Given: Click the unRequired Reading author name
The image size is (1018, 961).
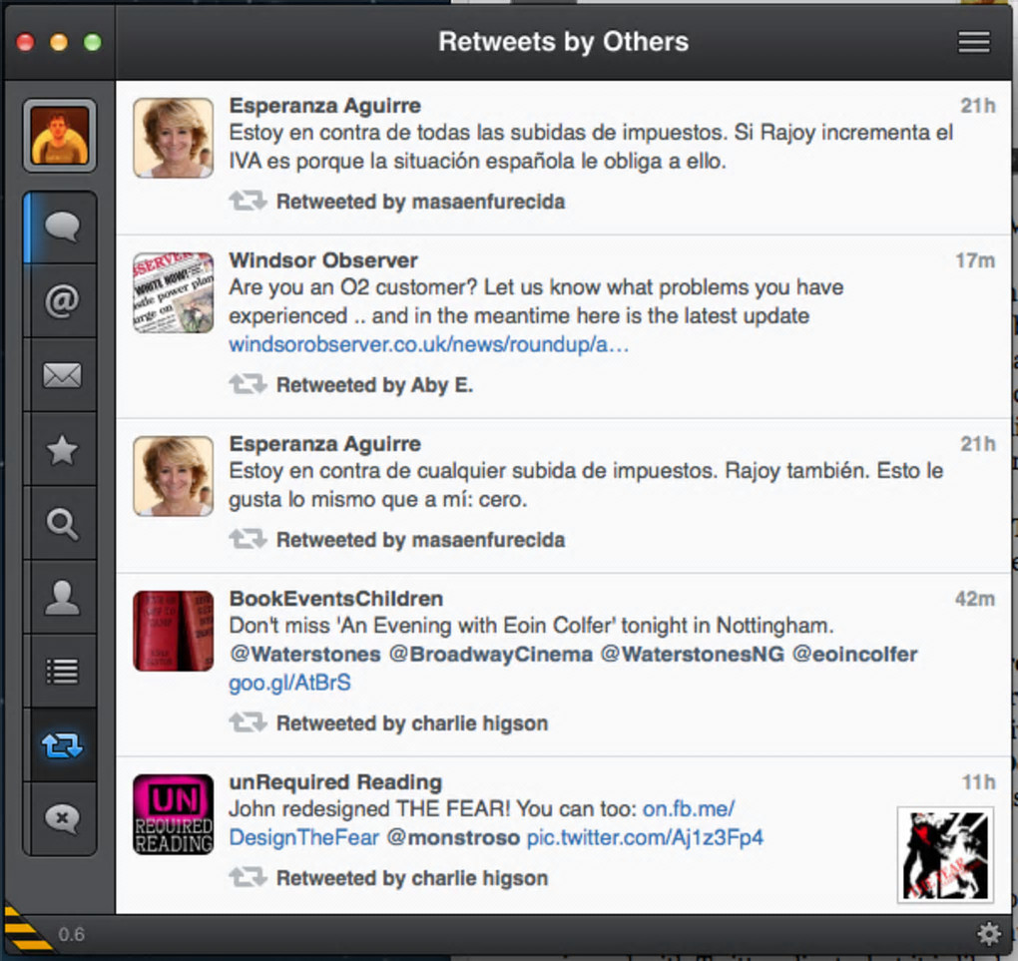Looking at the screenshot, I should 335,782.
